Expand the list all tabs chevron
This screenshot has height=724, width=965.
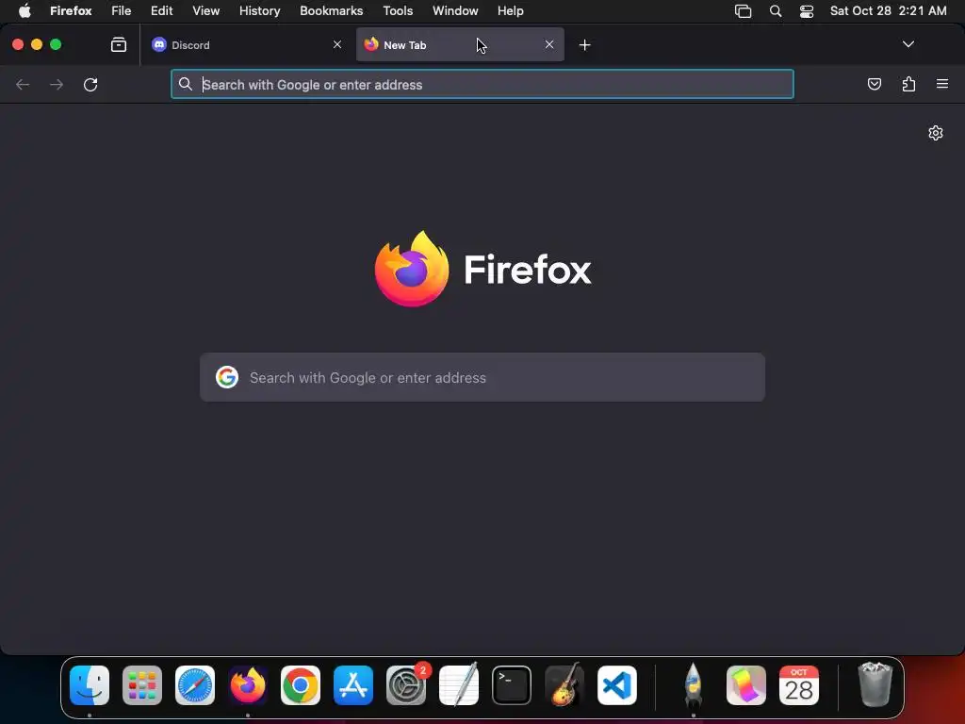coord(908,44)
